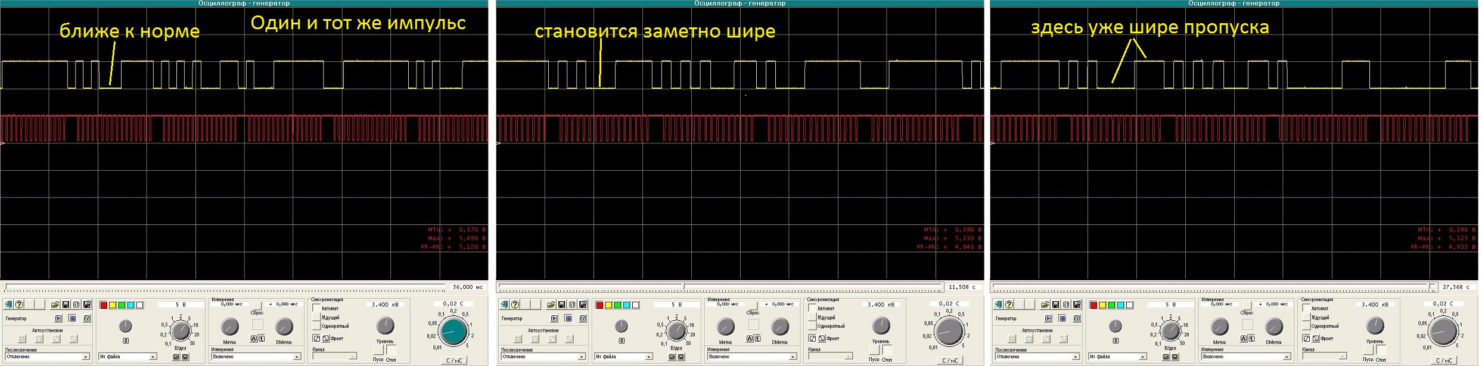Select cyan channel swatch in right oscilloscope
Image resolution: width=1482 pixels, height=366 pixels.
1120,305
